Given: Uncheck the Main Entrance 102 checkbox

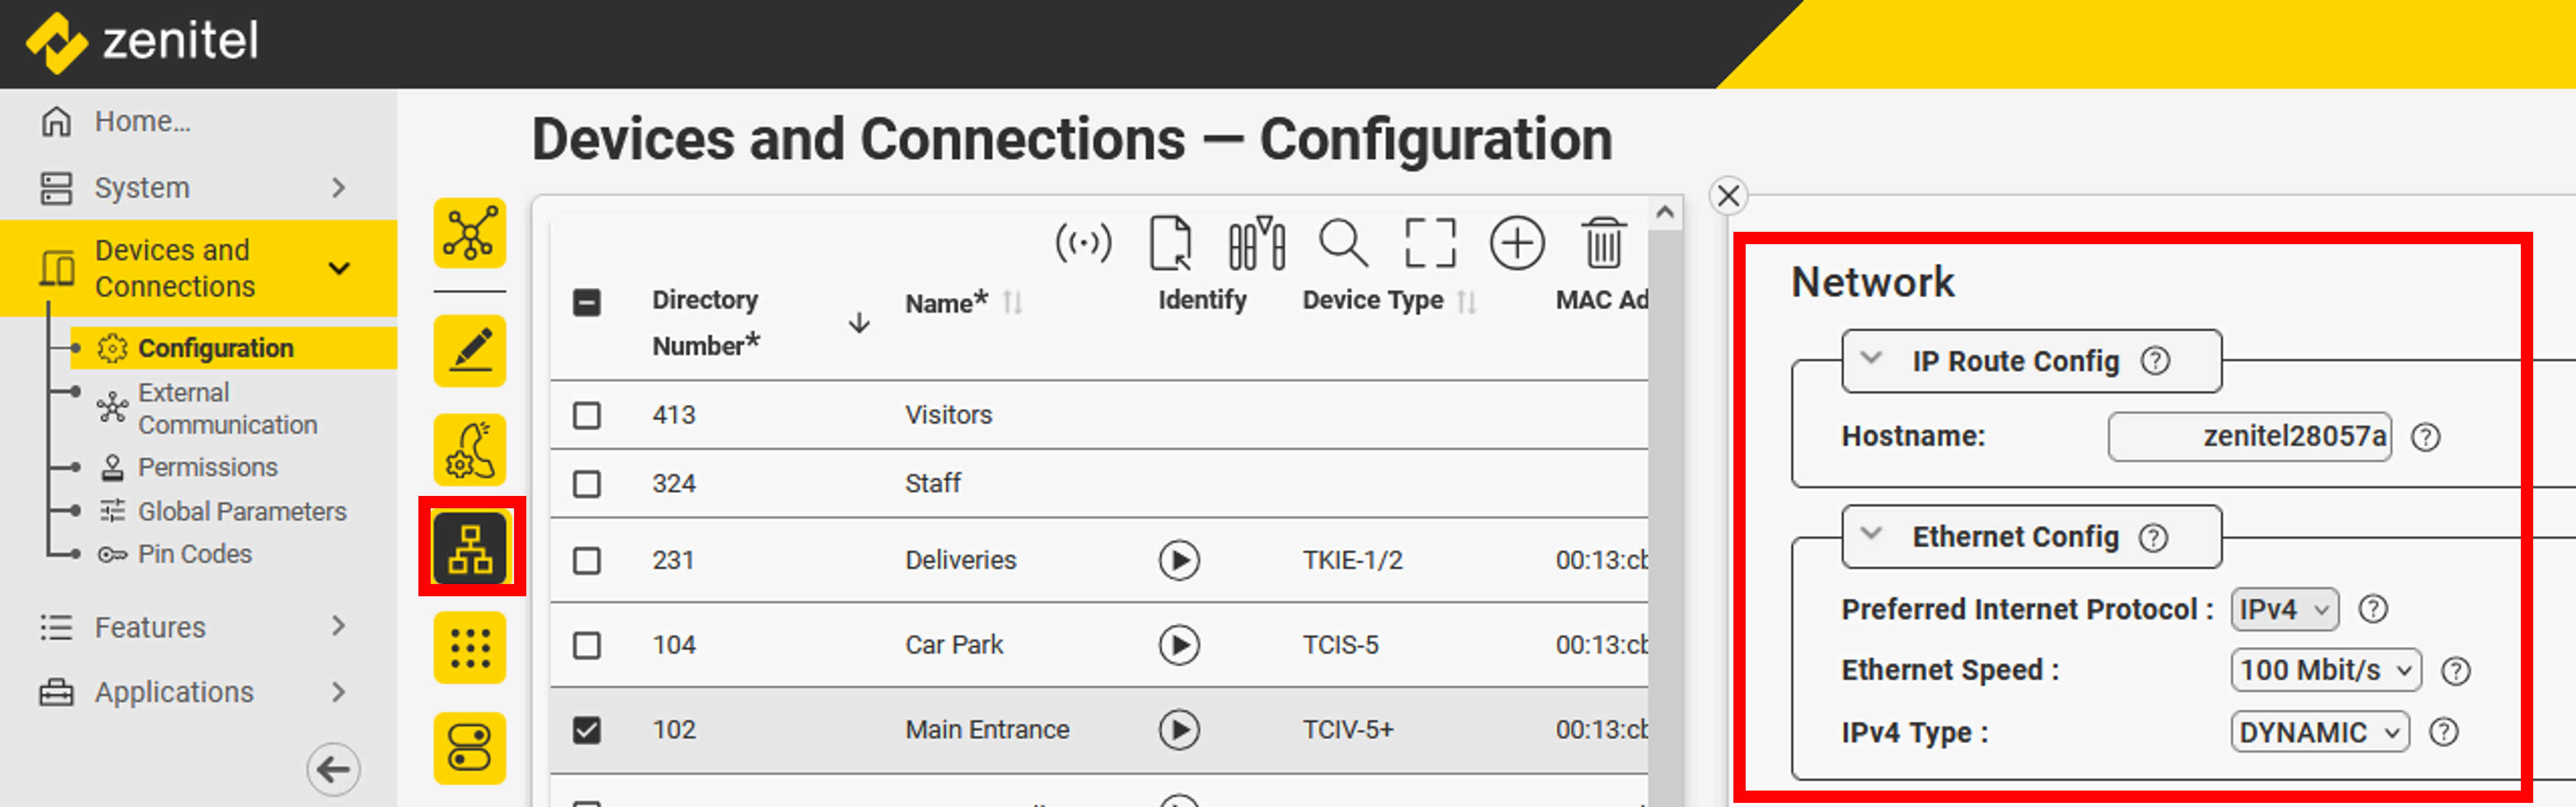Looking at the screenshot, I should [x=587, y=730].
